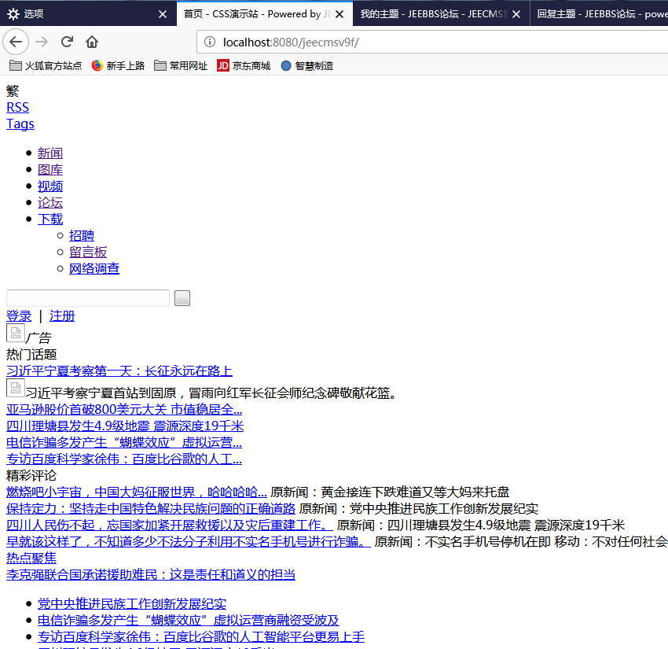Open the 京东商城 JD bookmark
Image resolution: width=668 pixels, height=649 pixels.
tap(244, 65)
